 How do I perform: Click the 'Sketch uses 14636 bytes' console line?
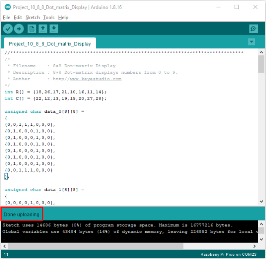pos(117,225)
